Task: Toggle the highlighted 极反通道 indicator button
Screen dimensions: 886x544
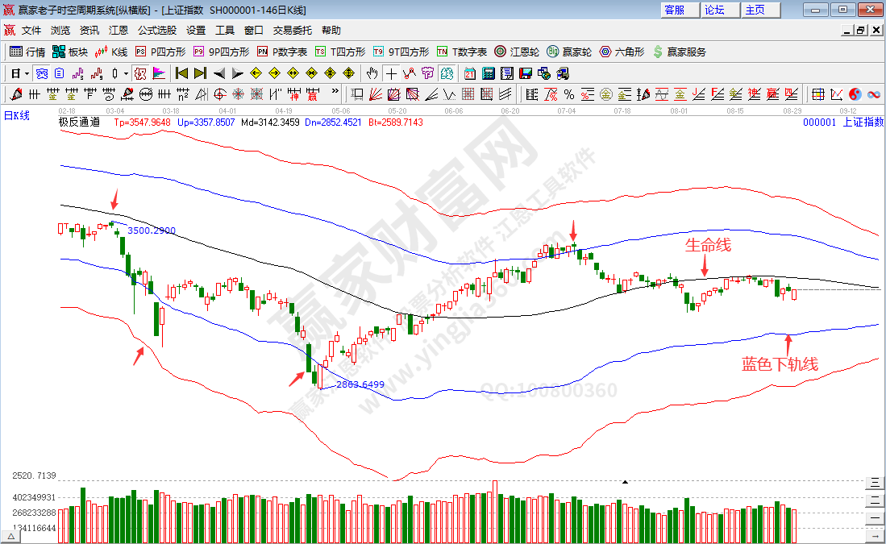Action: 140,73
